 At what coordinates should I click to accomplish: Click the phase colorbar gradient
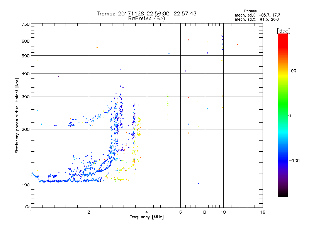point(283,115)
